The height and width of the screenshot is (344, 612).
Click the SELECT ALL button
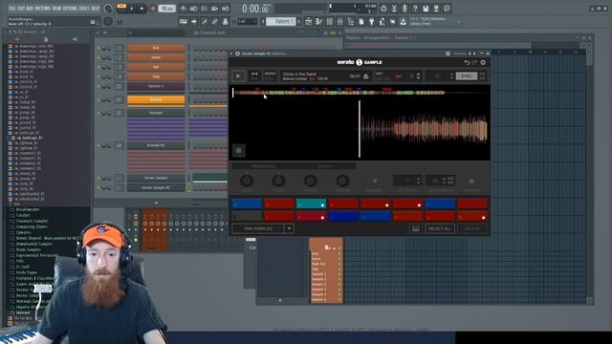pyautogui.click(x=440, y=228)
